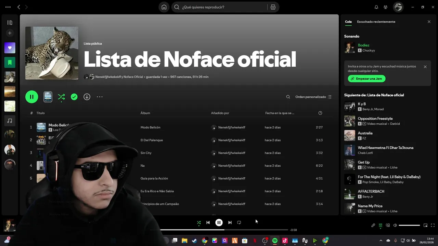The height and width of the screenshot is (246, 438).
Task: Pause playback in bottom player bar
Action: click(219, 222)
